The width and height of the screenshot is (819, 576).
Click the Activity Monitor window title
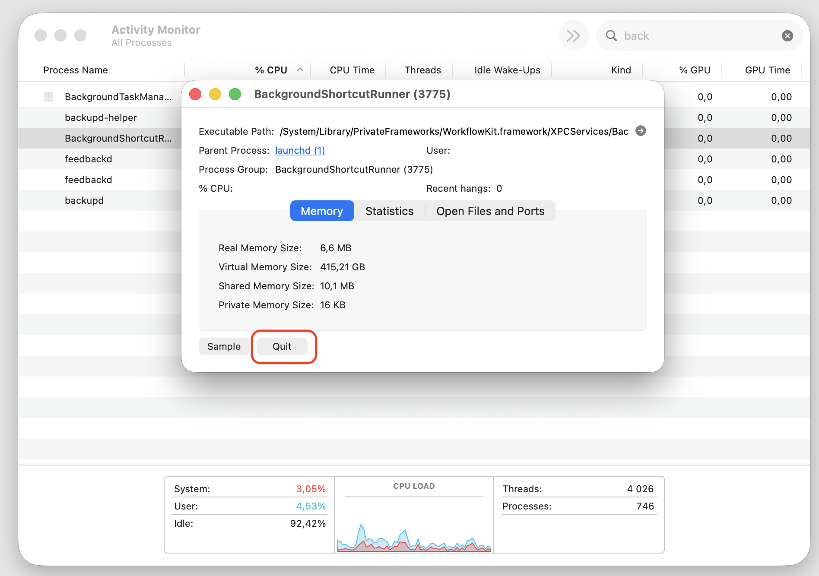[156, 29]
